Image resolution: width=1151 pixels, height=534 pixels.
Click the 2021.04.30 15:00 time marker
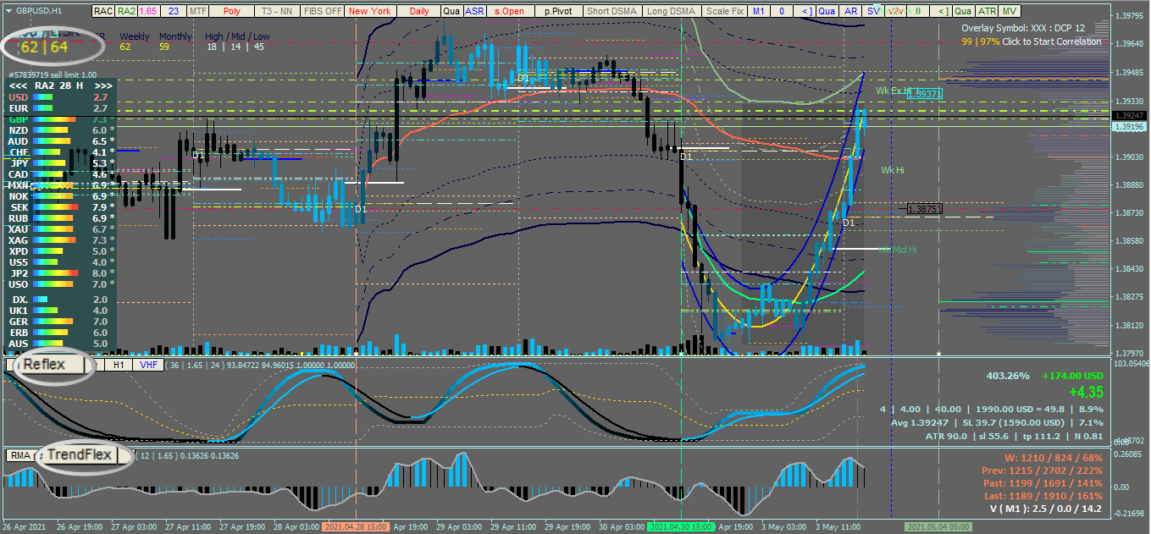pos(681,526)
